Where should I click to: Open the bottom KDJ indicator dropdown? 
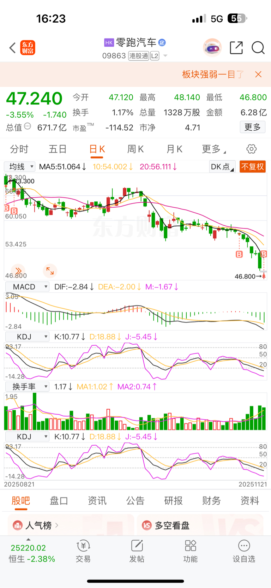point(27,437)
